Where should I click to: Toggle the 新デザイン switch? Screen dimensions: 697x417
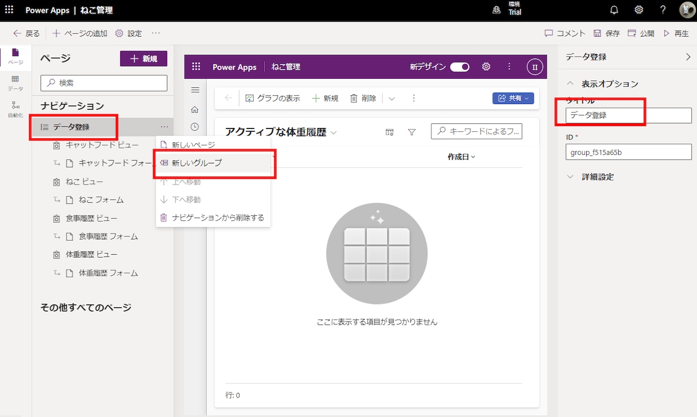[460, 67]
